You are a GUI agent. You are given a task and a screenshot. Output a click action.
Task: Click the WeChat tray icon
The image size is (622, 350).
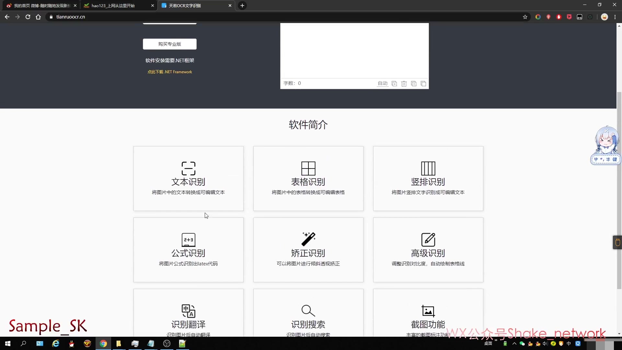522,344
